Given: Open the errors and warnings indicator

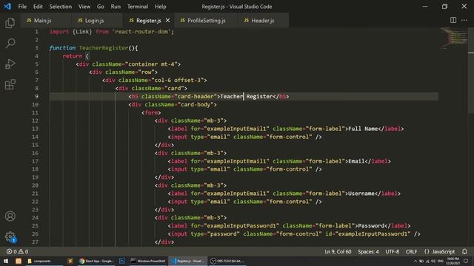Looking at the screenshot, I should click(17, 251).
